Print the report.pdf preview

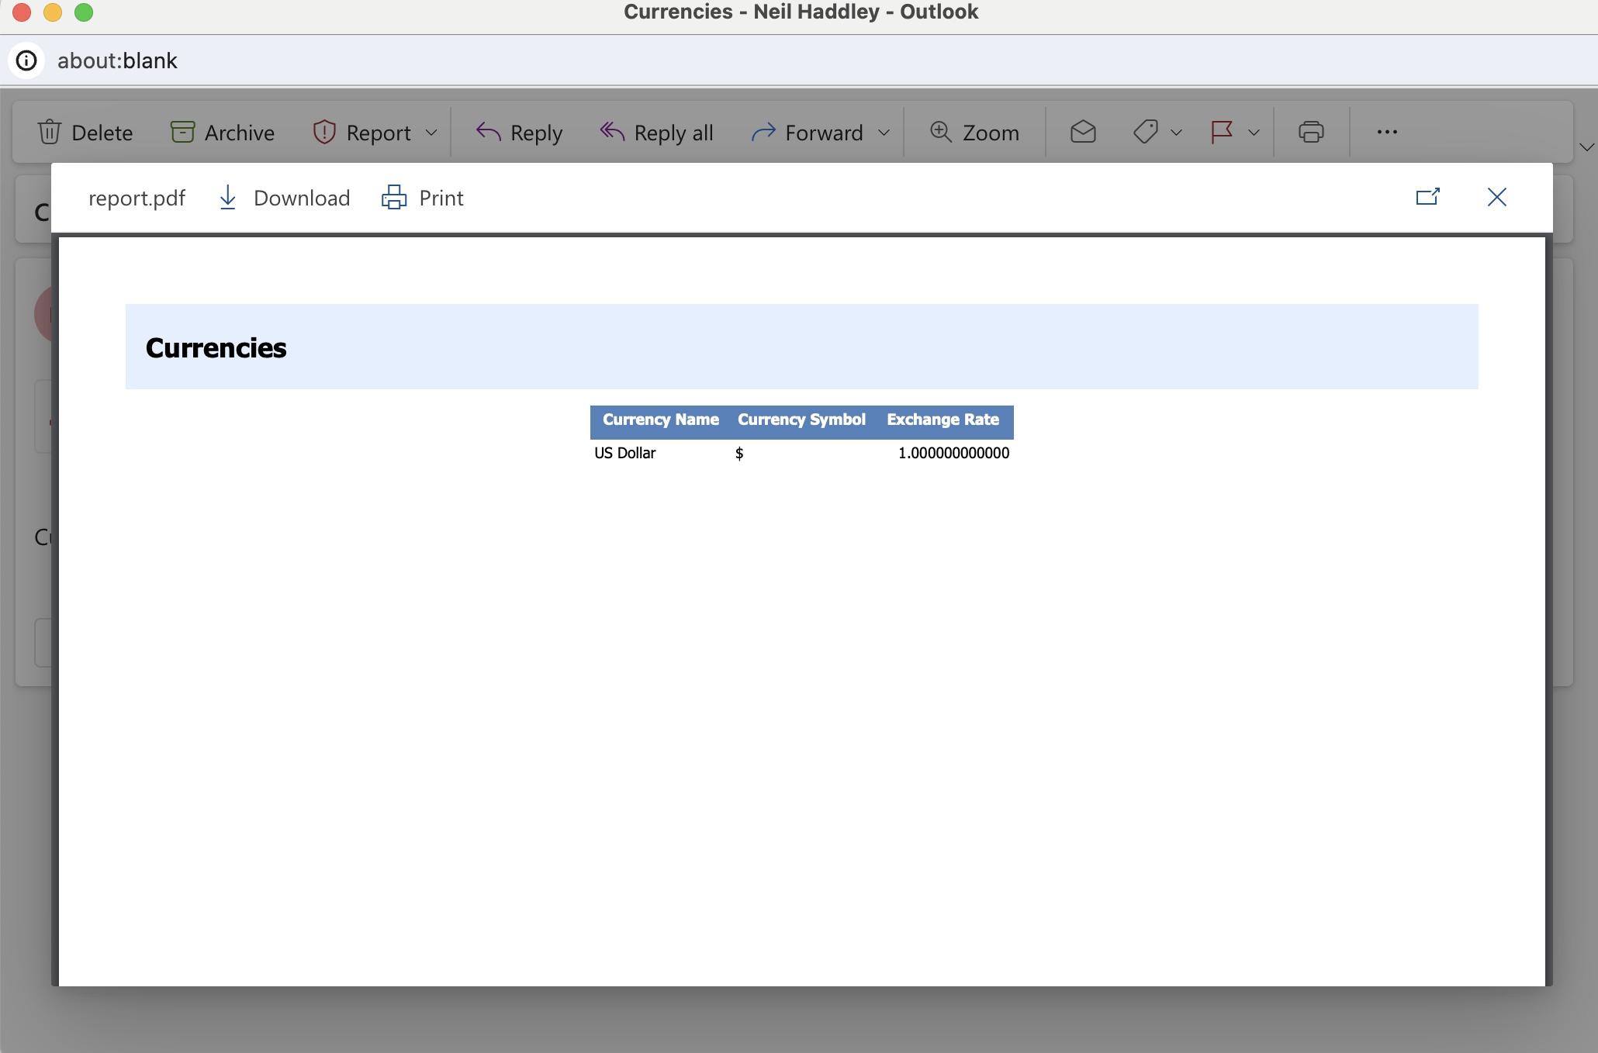point(423,198)
